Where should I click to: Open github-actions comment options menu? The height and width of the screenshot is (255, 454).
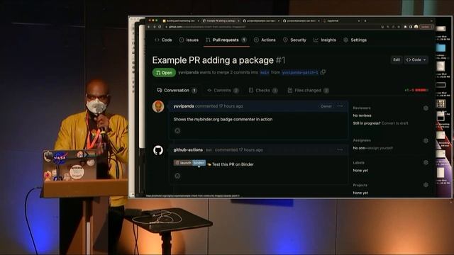pos(340,149)
